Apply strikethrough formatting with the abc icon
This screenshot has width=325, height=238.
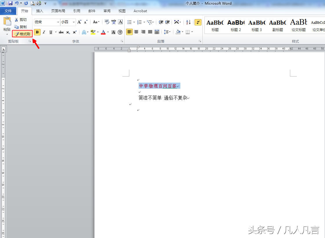[x=61, y=32]
